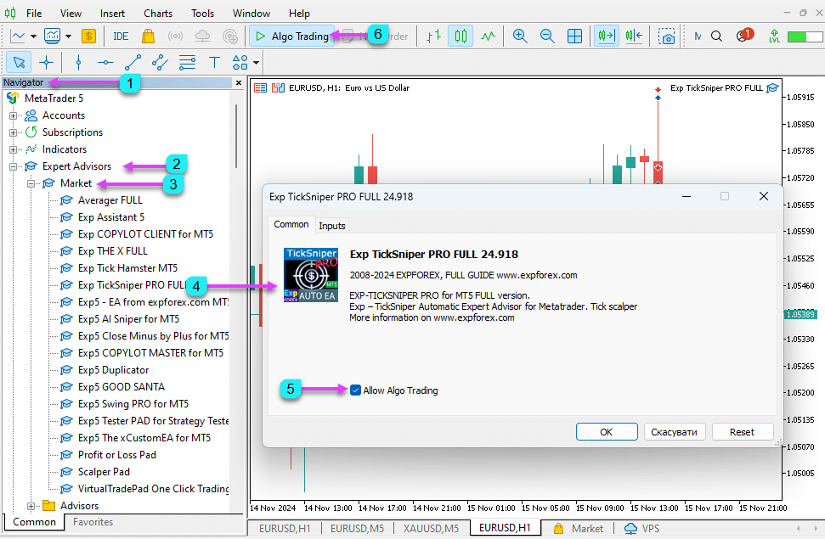Select Exp5 Duplicator in the Navigator
The height and width of the screenshot is (539, 825).
pyautogui.click(x=113, y=370)
